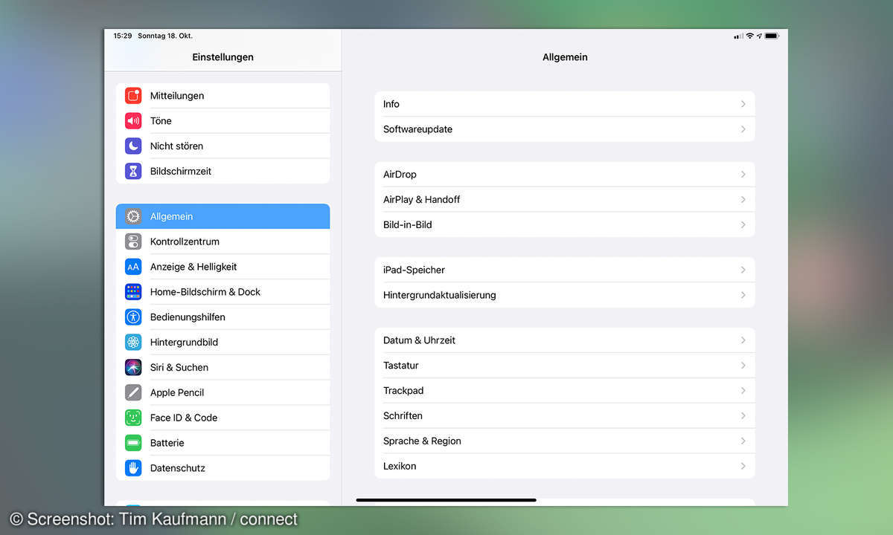Tap the Home-Bildschirm & Dock grid icon
This screenshot has width=893, height=535.
coord(133,292)
